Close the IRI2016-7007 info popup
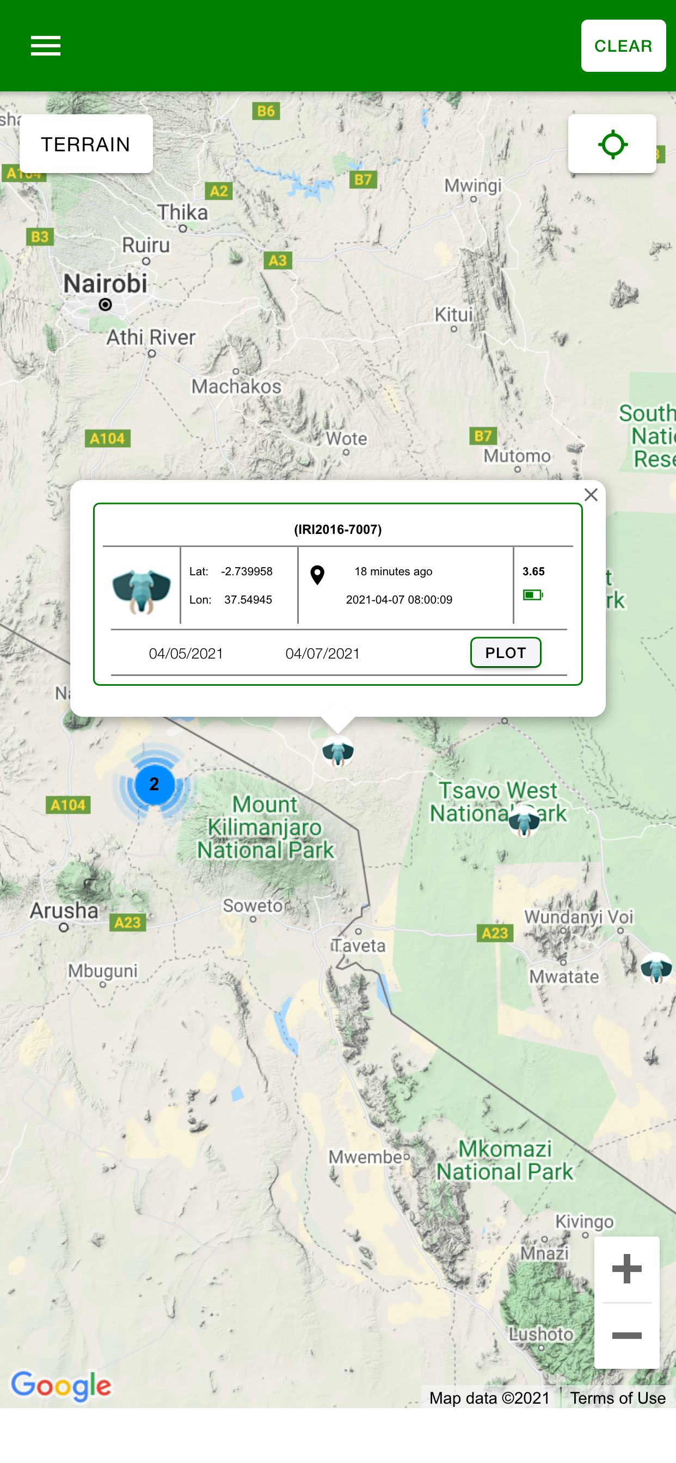676x1463 pixels. tap(591, 495)
